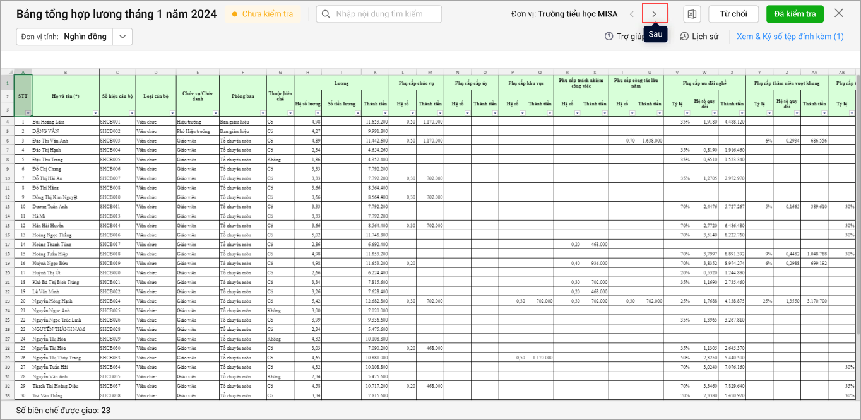Close the salary summary dialog
Screen dimensions: 861x420
(x=839, y=13)
